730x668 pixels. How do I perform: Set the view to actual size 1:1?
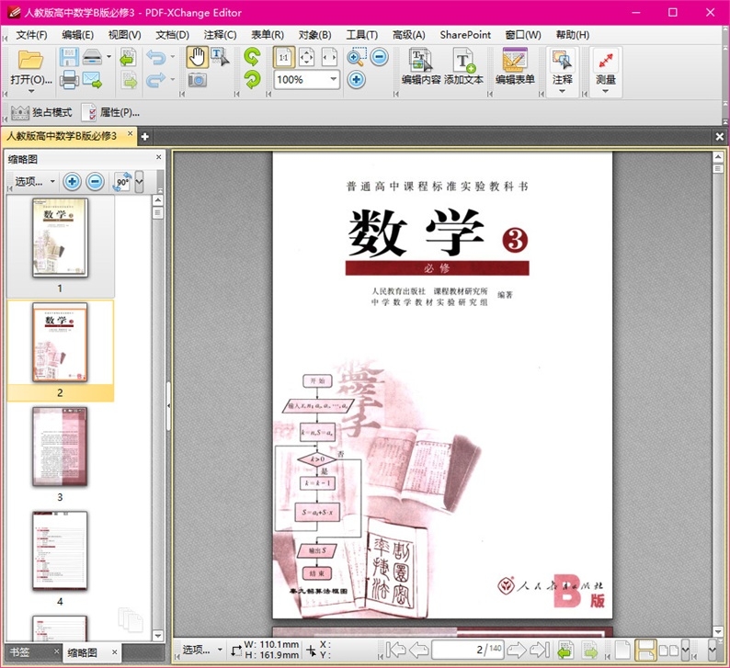coord(283,57)
